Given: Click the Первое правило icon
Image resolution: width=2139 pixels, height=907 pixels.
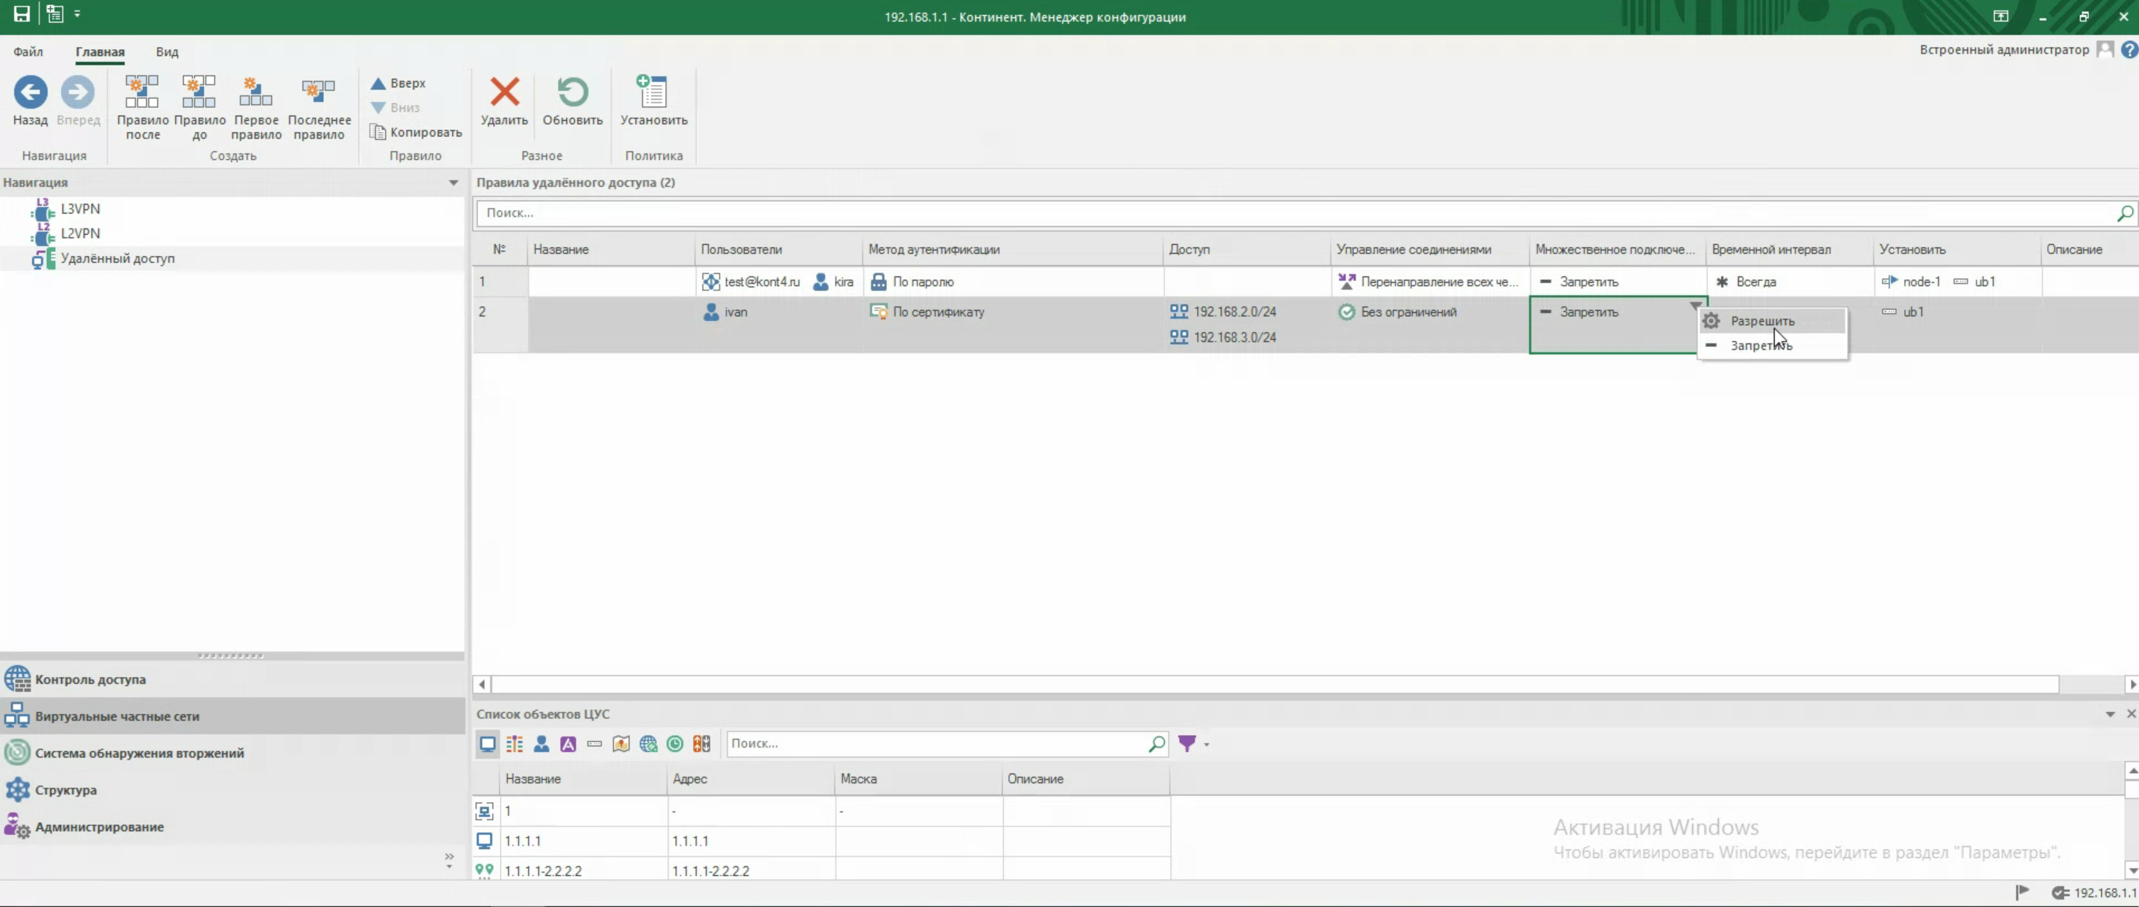Looking at the screenshot, I should pos(255,92).
